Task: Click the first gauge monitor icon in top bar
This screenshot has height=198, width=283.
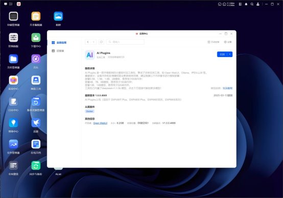Action: tap(220, 4)
